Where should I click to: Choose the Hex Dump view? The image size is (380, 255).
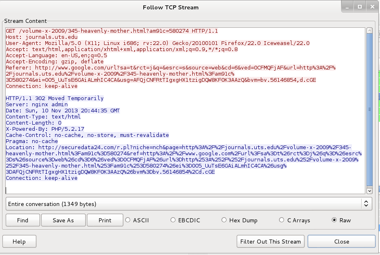click(224, 220)
